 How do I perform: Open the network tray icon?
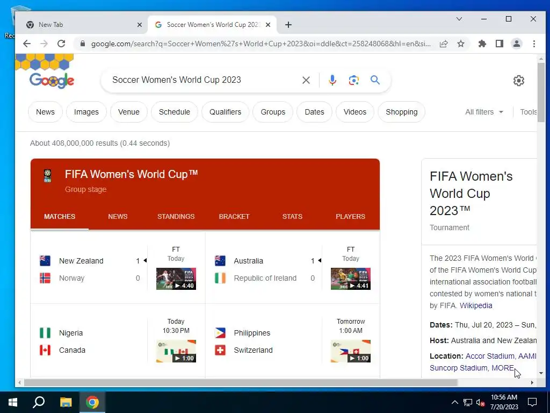pyautogui.click(x=468, y=402)
